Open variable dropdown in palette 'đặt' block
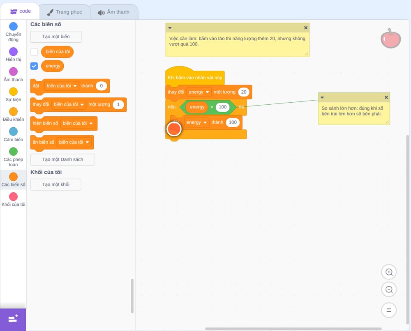The image size is (411, 331). 62,86
